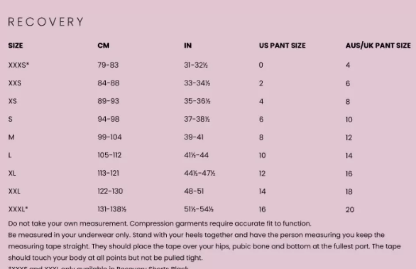Viewport: 416px width, 269px height.
Task: Click the RECOVERY heading
Action: click(x=46, y=22)
